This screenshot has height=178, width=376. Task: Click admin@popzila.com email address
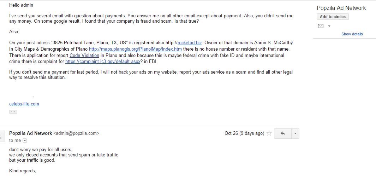click(76, 133)
